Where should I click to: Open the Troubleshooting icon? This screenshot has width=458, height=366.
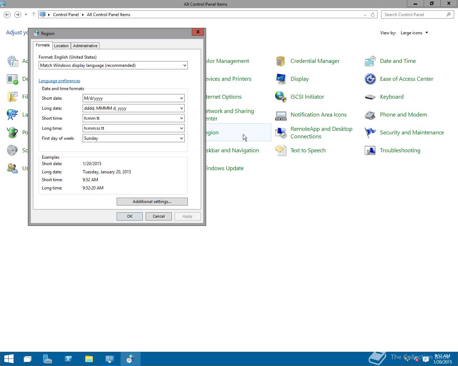click(x=370, y=150)
